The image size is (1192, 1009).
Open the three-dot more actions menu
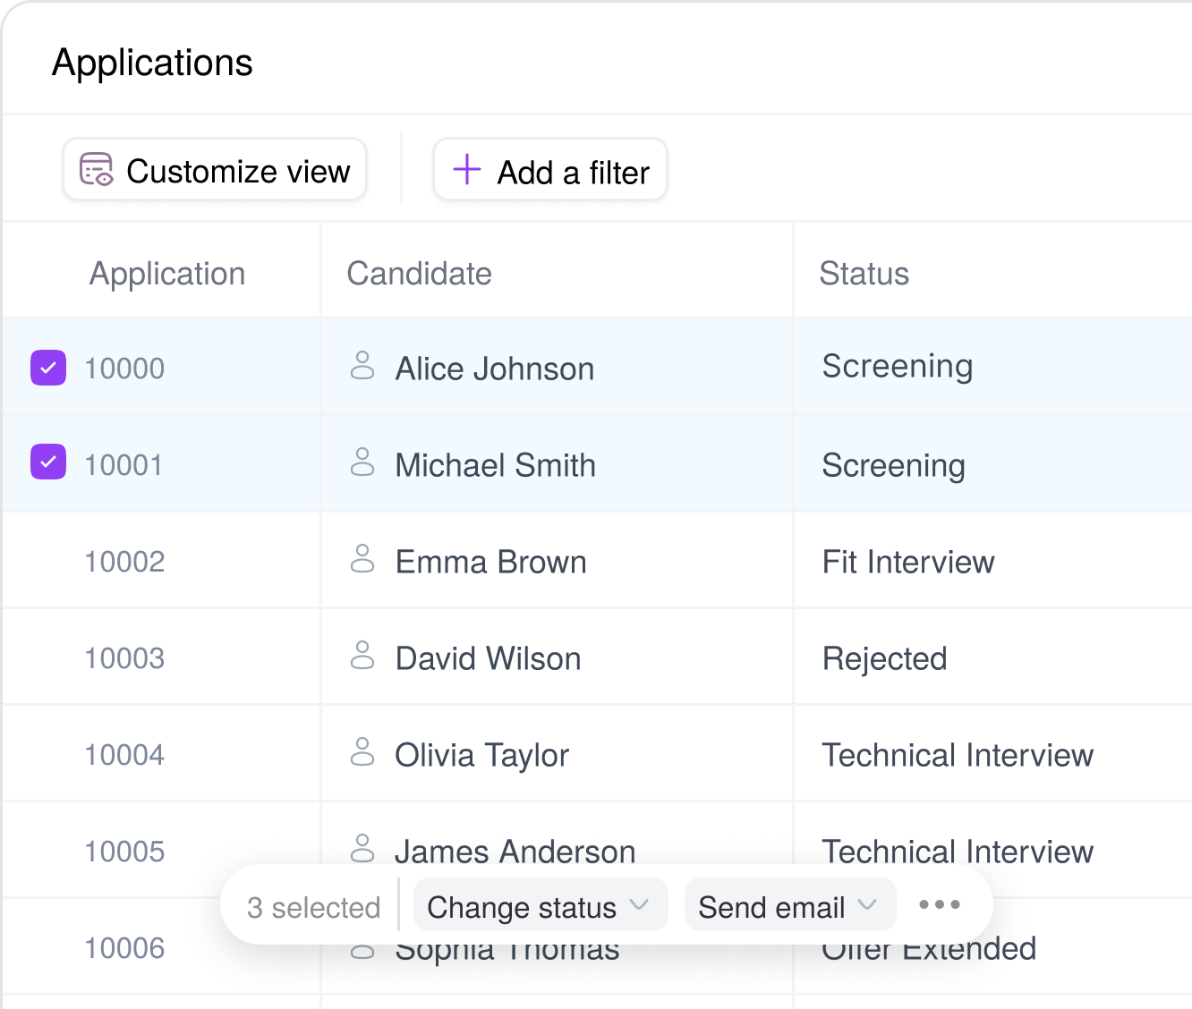pyautogui.click(x=940, y=905)
